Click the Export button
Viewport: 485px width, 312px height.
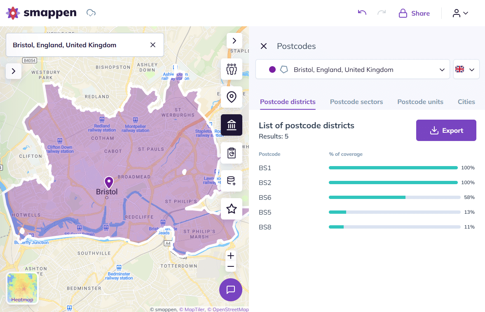[x=446, y=130]
